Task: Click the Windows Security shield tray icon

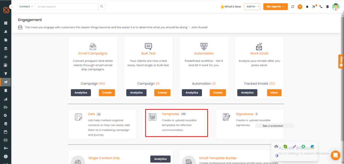Action: tap(312, 146)
